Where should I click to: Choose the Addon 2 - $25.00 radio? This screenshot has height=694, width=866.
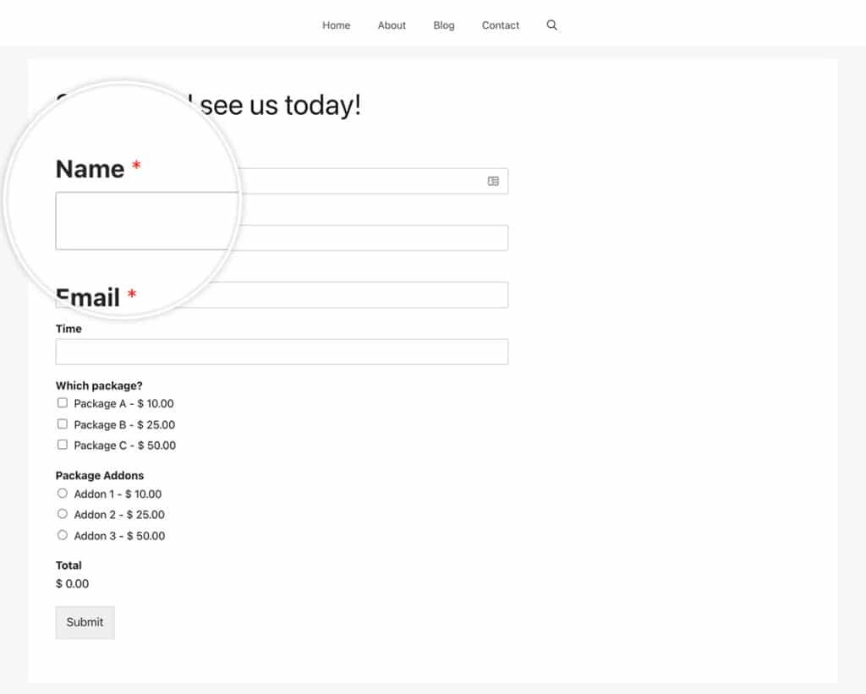point(63,514)
